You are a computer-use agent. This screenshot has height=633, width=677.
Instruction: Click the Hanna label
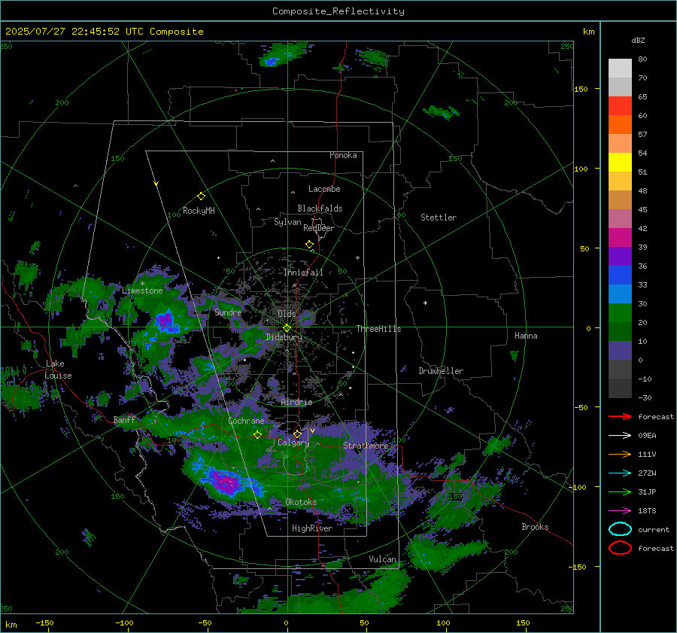pyautogui.click(x=526, y=336)
